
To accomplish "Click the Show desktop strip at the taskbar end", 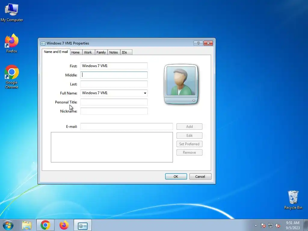I will pyautogui.click(x=306, y=225).
